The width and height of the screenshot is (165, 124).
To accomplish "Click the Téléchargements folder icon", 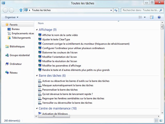I will (x=10, y=38).
